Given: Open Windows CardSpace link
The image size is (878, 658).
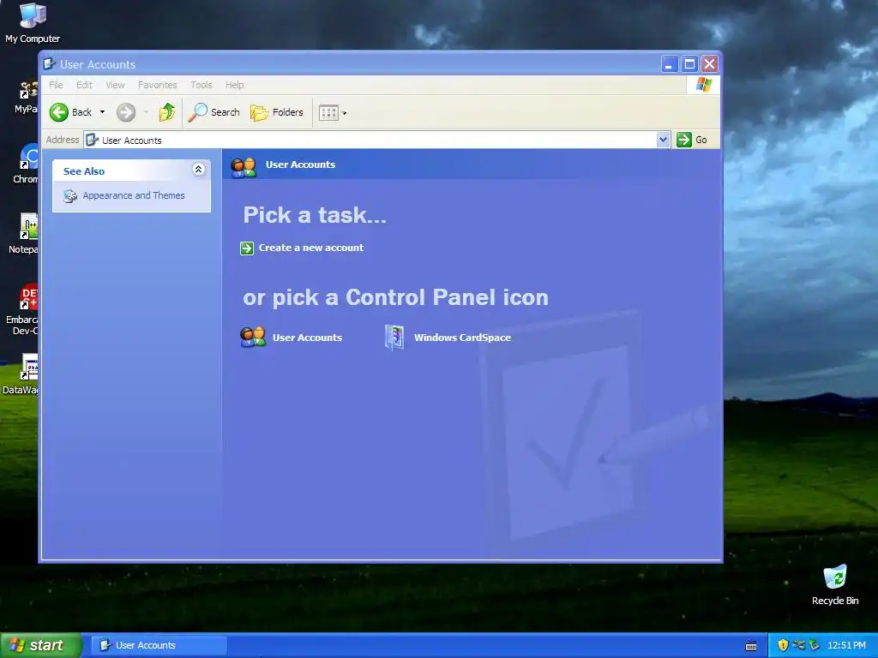Looking at the screenshot, I should pos(462,338).
